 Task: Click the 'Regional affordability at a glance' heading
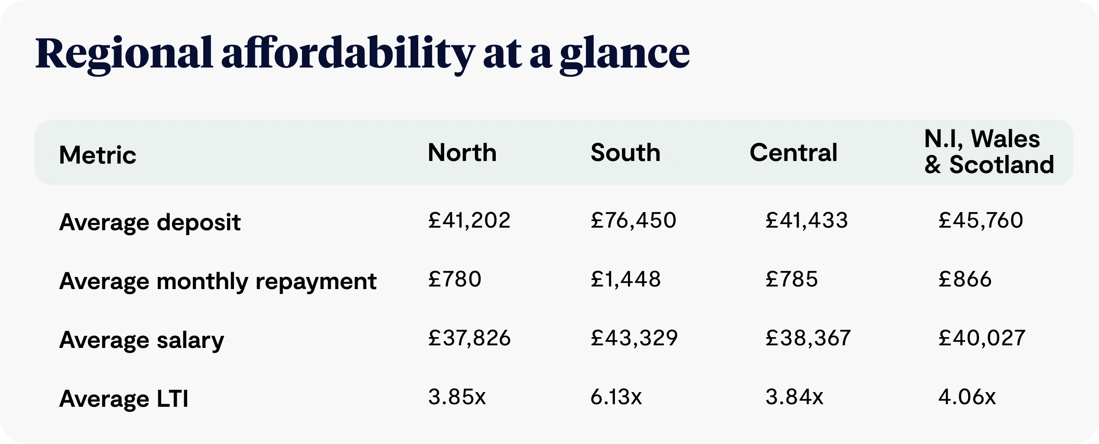pos(362,55)
